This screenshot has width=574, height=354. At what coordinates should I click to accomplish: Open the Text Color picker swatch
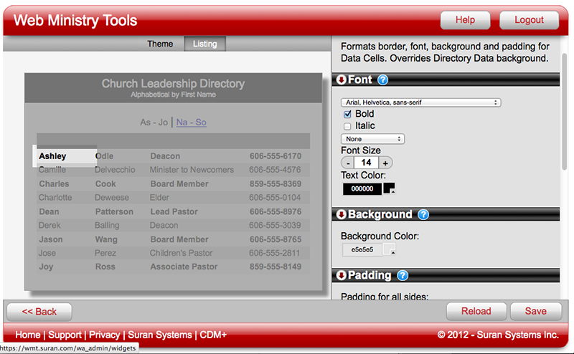pos(390,188)
